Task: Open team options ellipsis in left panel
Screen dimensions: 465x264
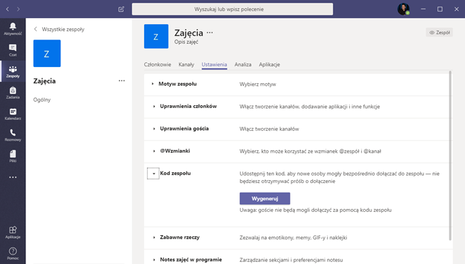Action: tap(121, 80)
